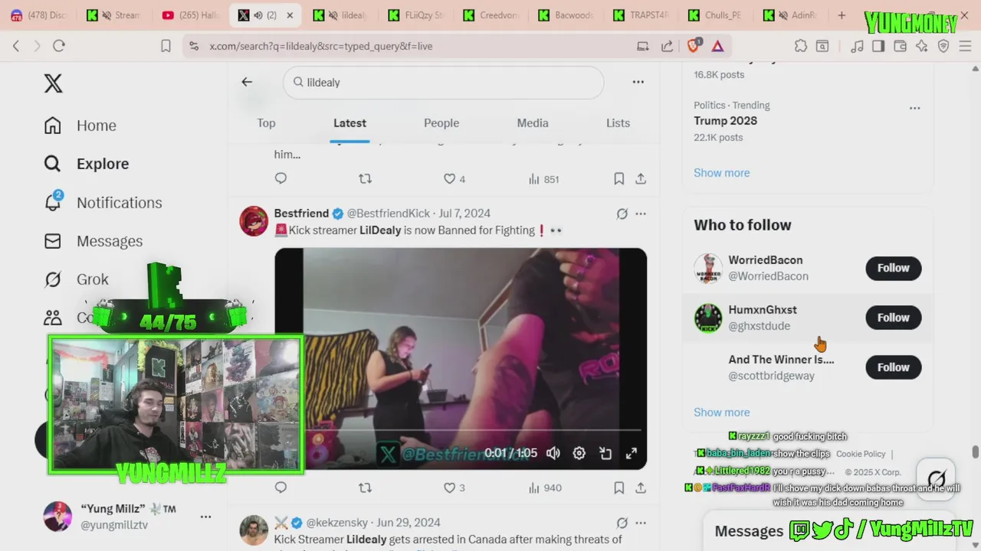
Task: Close the active X browser tab
Action: (x=290, y=15)
